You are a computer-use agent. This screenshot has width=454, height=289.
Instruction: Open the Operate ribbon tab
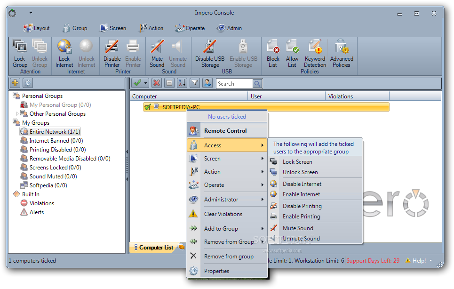190,28
